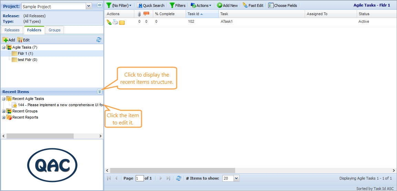Open the (No Filter) dropdown menu
The height and width of the screenshot is (191, 397).
click(x=119, y=6)
